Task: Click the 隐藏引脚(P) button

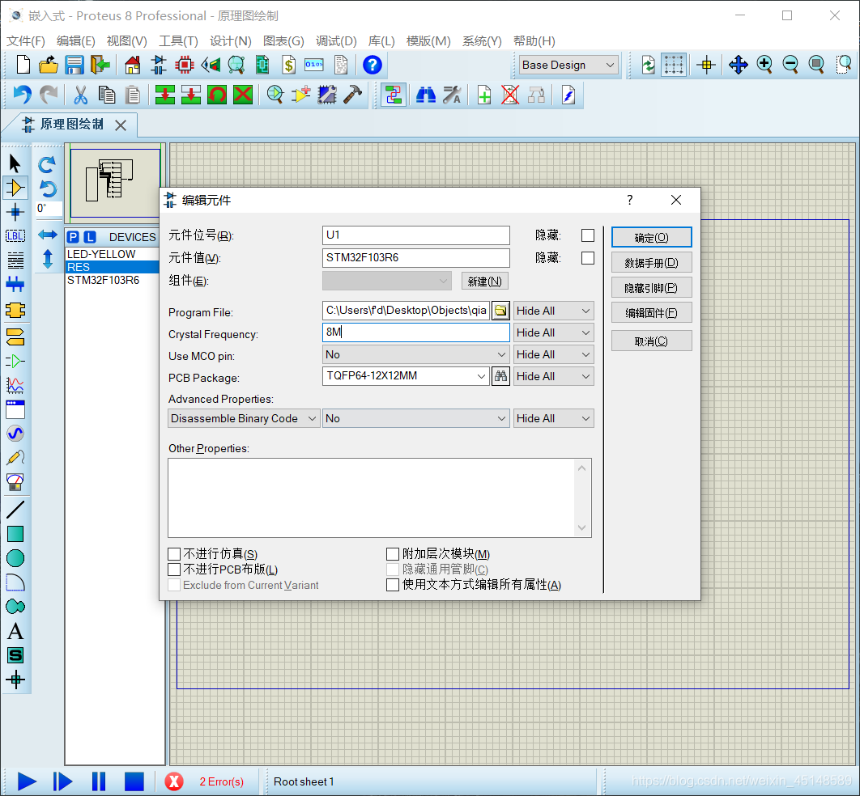Action: [652, 288]
